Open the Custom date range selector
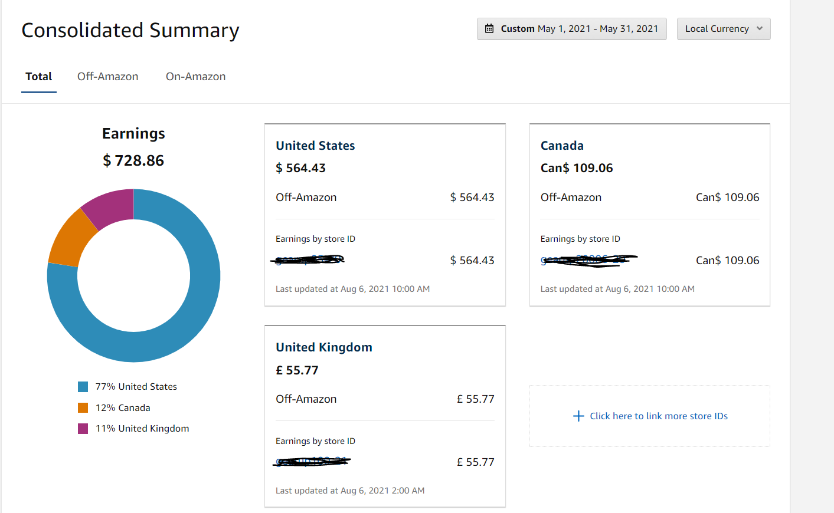 [571, 29]
